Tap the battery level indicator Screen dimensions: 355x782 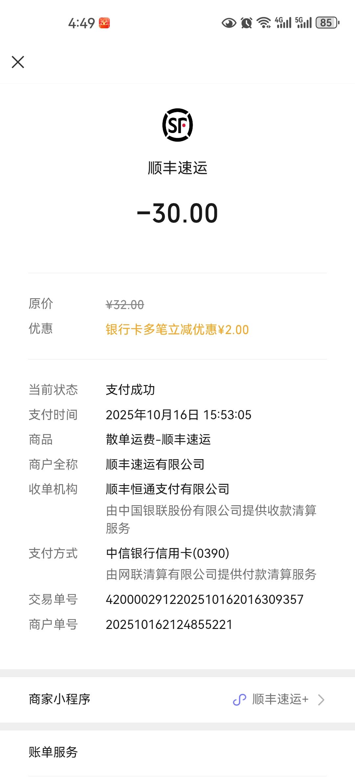point(327,23)
